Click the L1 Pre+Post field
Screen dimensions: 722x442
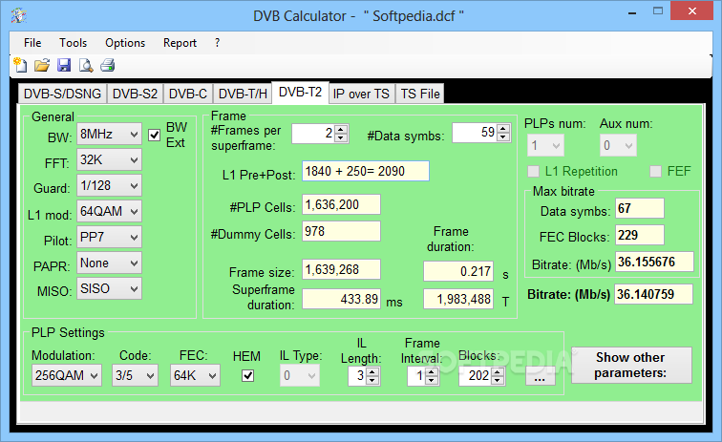366,171
